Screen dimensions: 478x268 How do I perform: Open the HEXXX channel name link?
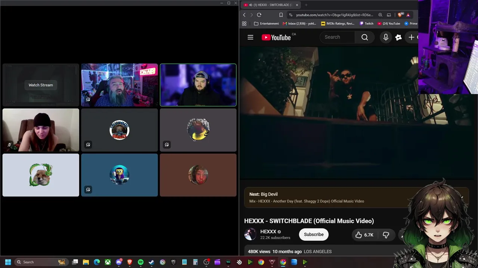[x=268, y=232]
